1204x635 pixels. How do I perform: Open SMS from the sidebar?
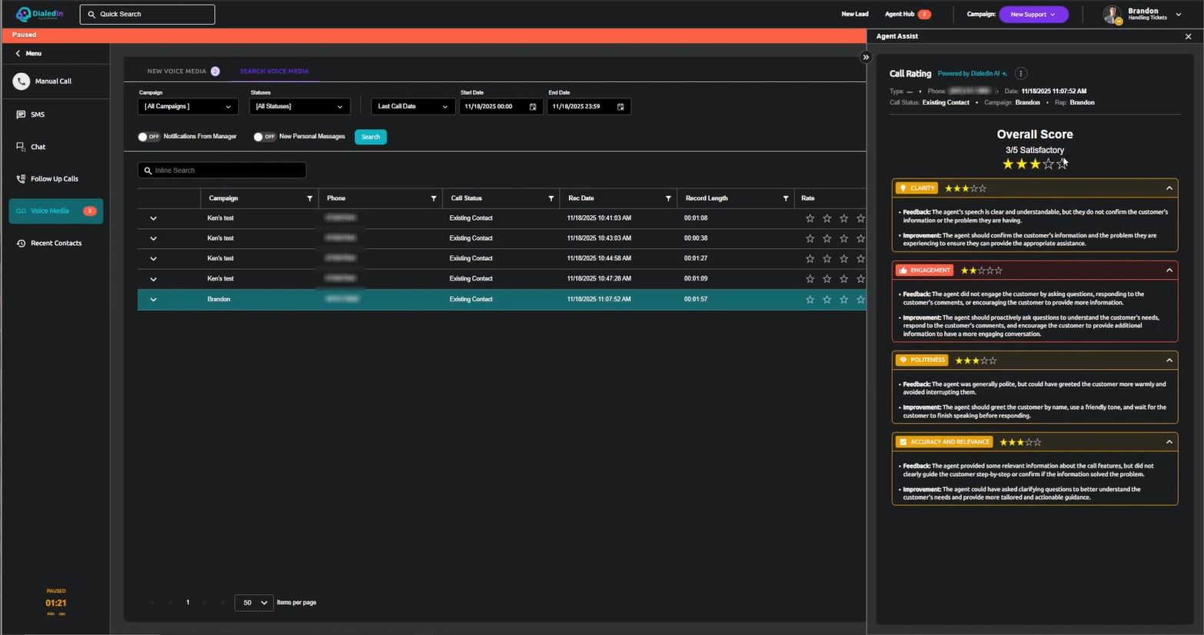click(x=37, y=115)
